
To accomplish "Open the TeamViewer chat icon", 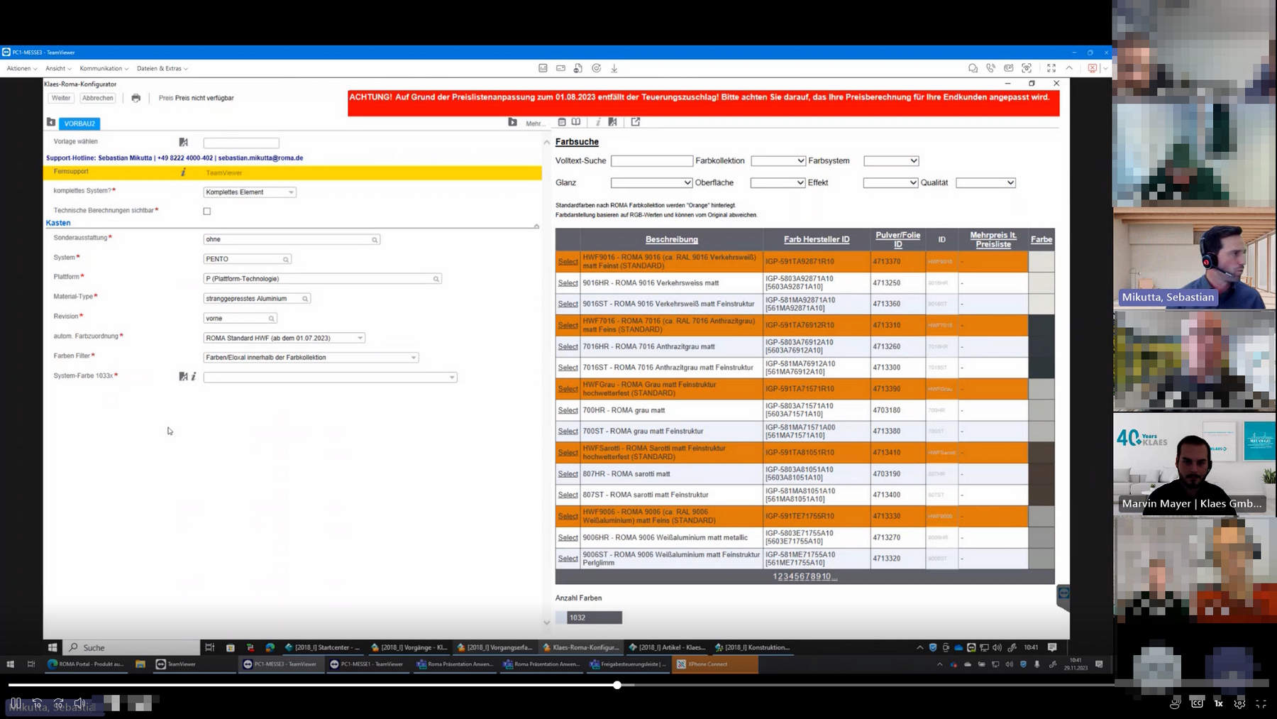I will click(x=973, y=68).
